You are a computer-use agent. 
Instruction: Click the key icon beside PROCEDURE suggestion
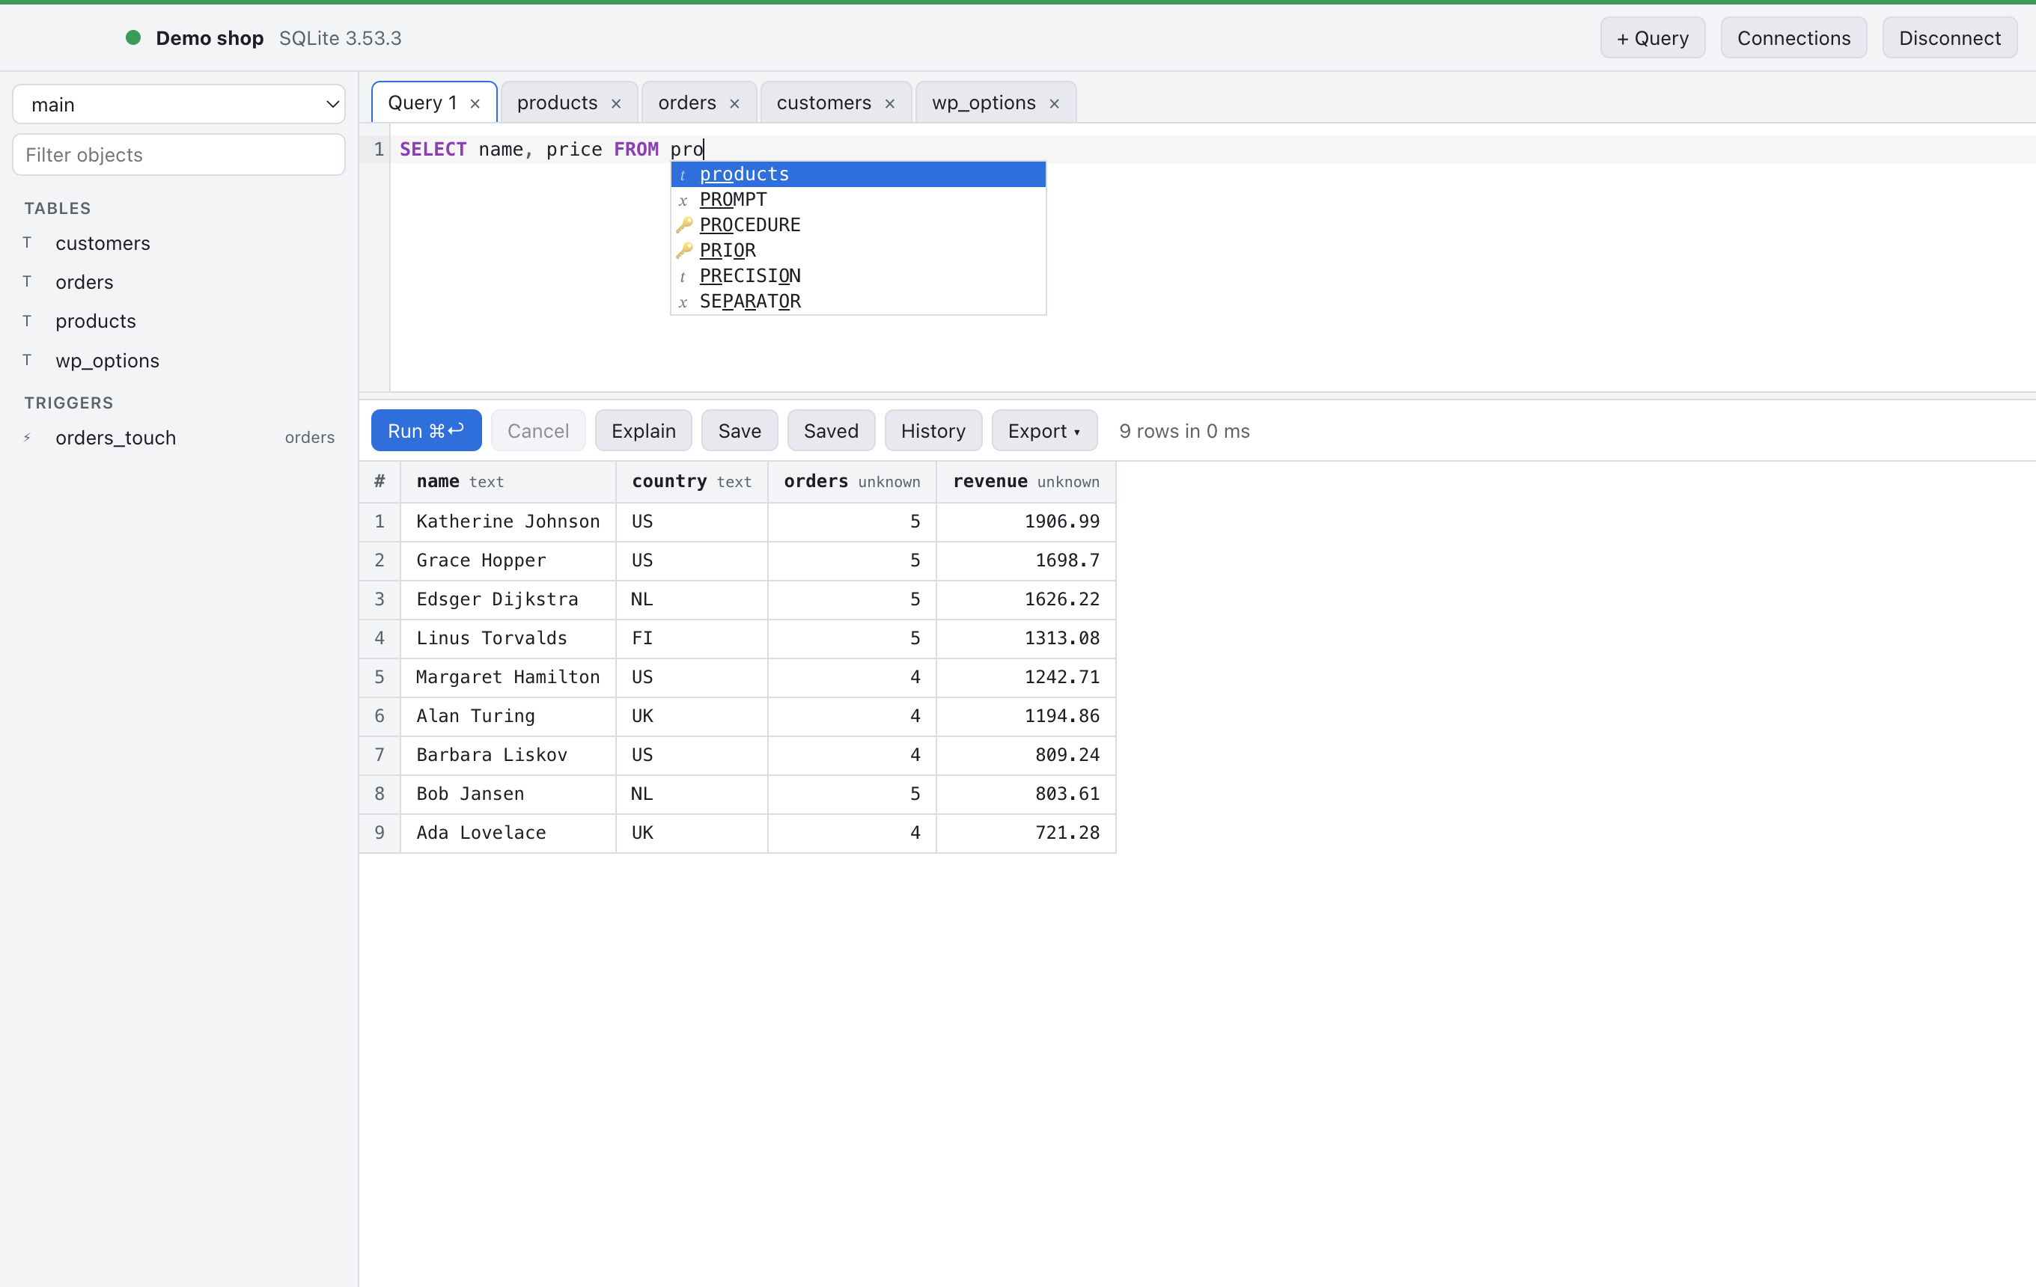684,224
